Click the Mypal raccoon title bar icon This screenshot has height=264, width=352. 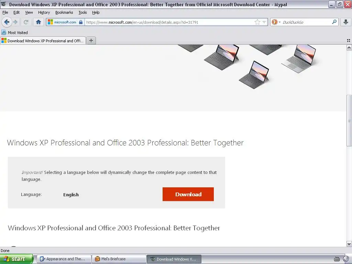coord(3,4)
